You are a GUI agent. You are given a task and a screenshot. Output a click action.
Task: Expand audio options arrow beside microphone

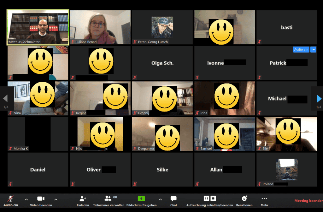point(26,199)
